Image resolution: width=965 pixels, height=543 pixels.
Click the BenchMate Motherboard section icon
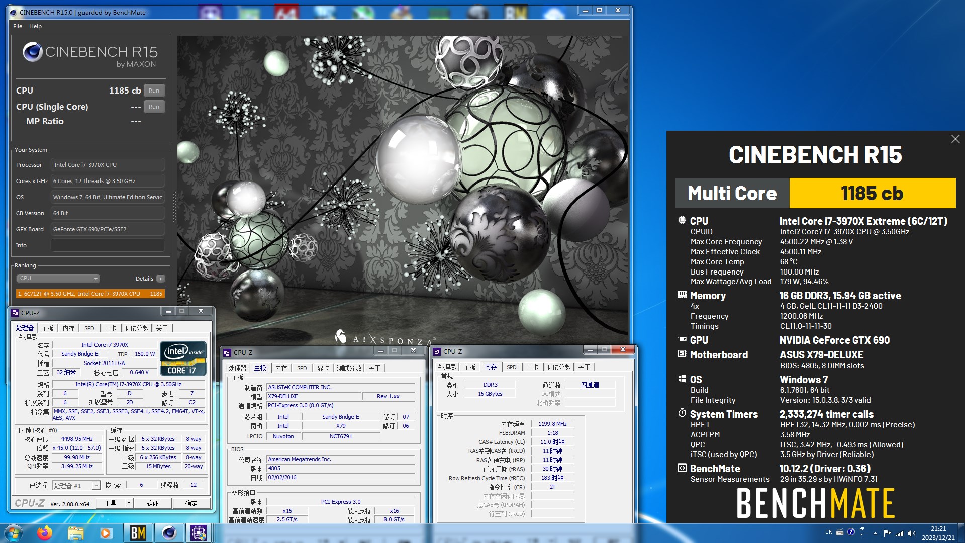point(682,354)
